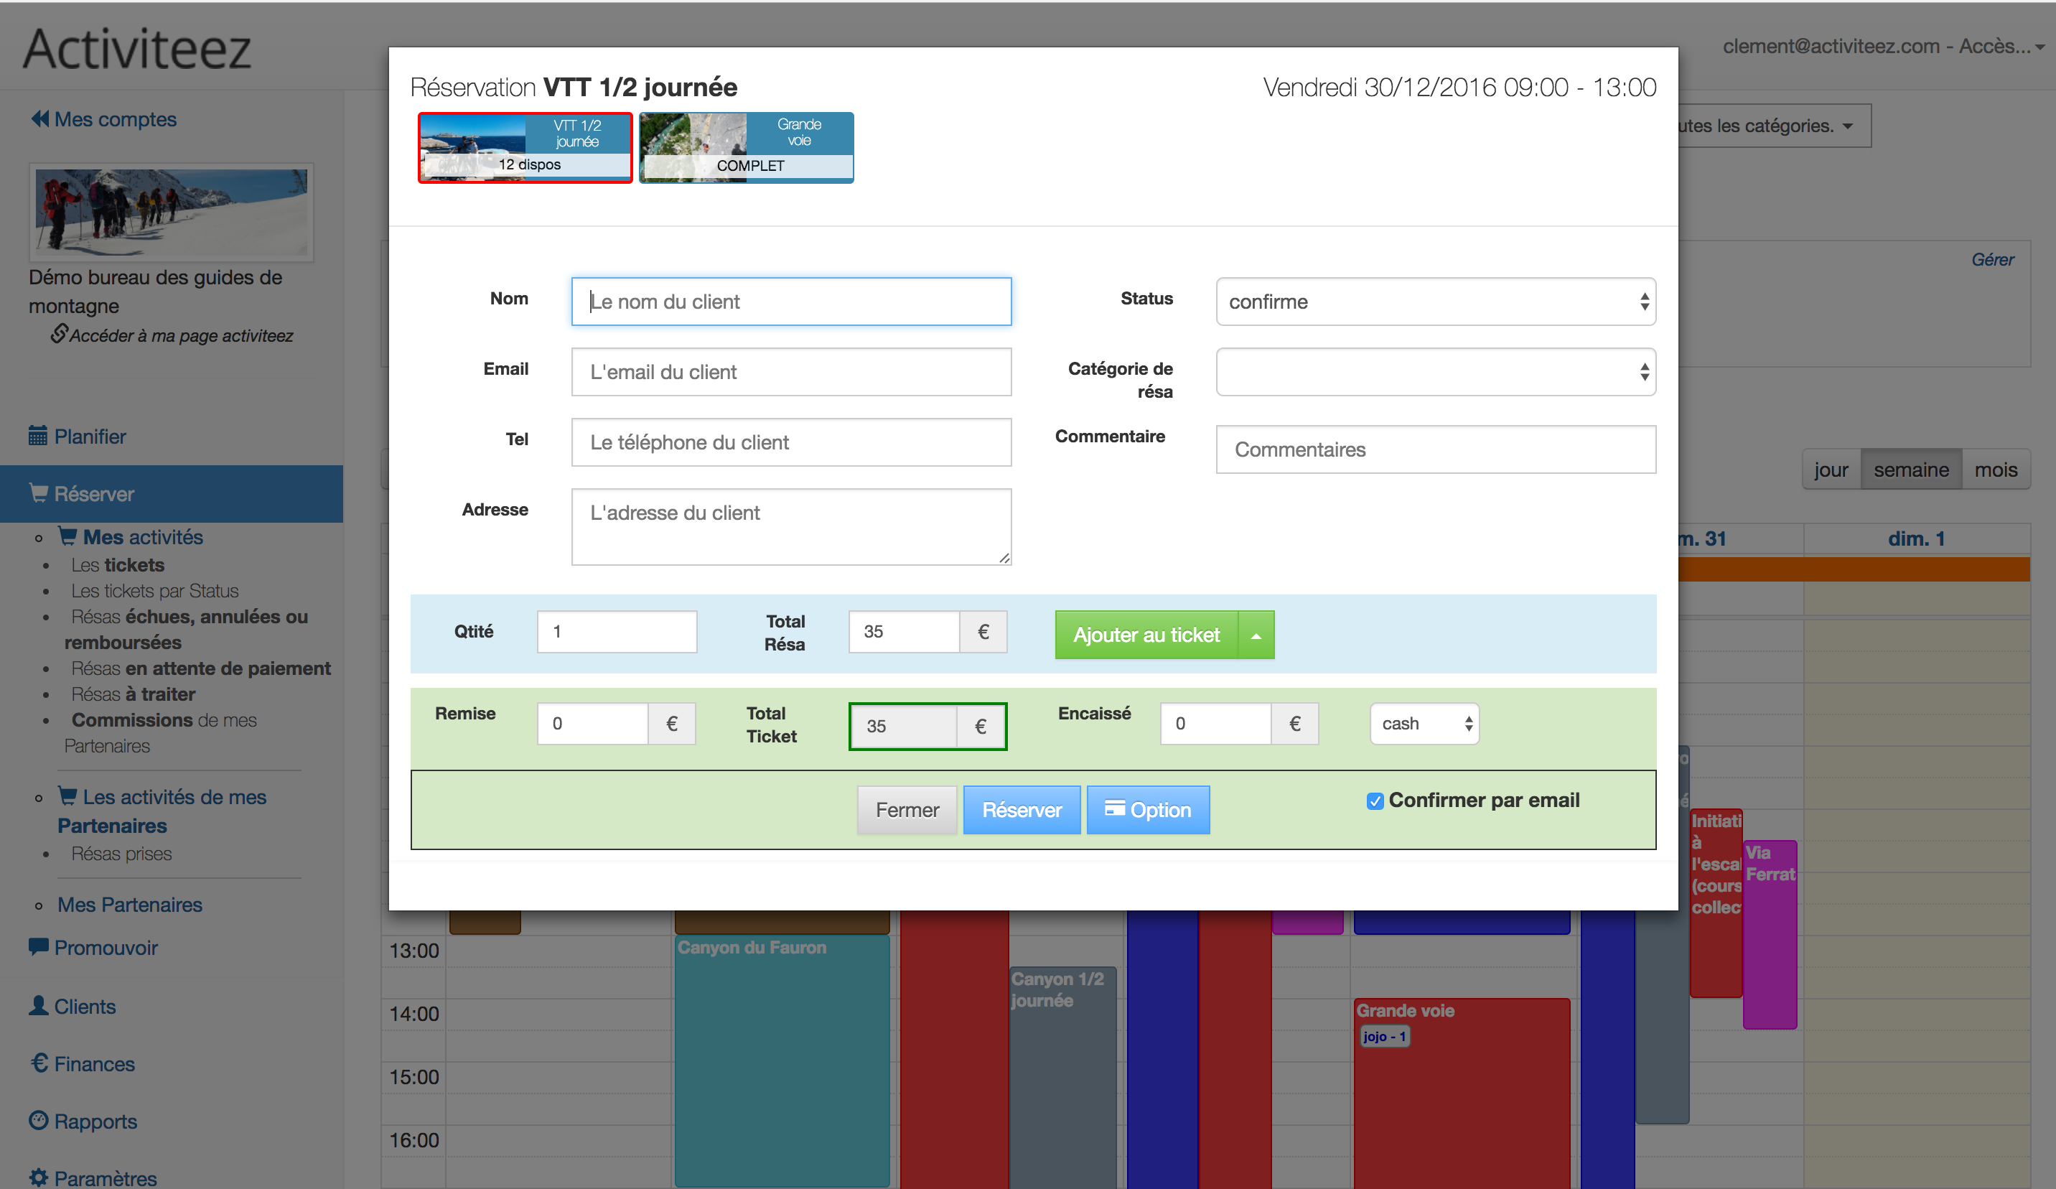Click the Fermer button
The height and width of the screenshot is (1189, 2056).
pyautogui.click(x=907, y=811)
